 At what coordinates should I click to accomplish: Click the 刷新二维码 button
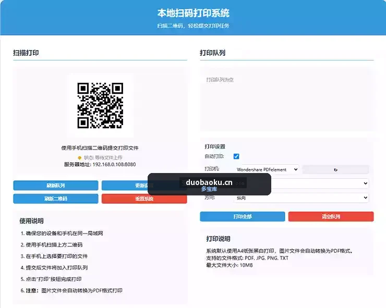point(56,199)
